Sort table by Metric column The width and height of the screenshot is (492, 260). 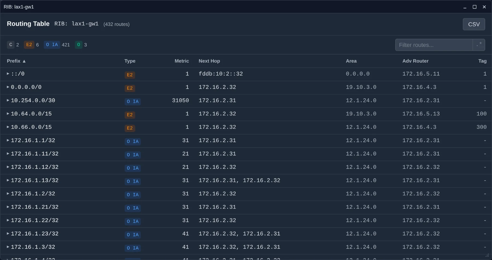point(182,61)
